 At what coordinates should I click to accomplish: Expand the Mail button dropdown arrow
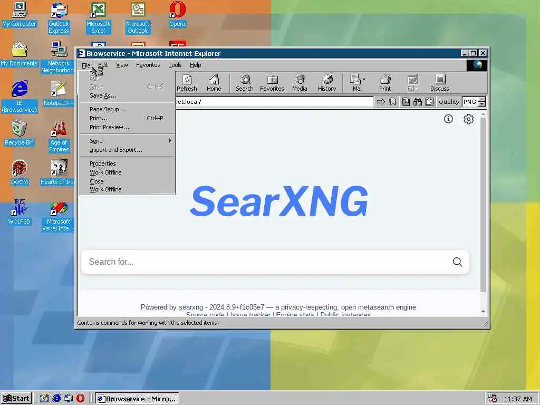click(364, 79)
